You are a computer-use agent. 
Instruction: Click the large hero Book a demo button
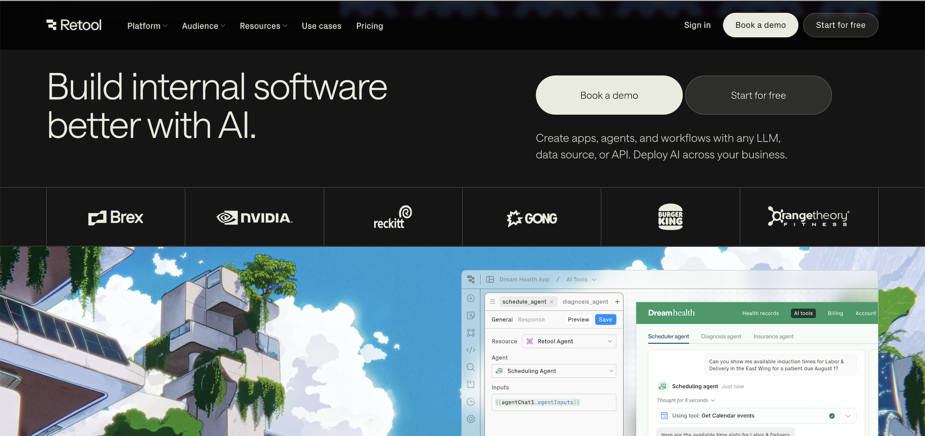(609, 95)
